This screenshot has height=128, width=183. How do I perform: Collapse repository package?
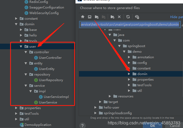pos(26,75)
